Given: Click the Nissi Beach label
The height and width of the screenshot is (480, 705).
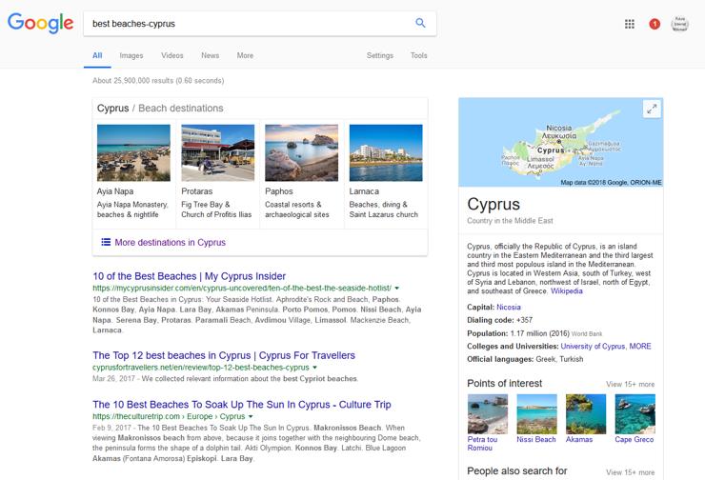Looking at the screenshot, I should pos(536,440).
